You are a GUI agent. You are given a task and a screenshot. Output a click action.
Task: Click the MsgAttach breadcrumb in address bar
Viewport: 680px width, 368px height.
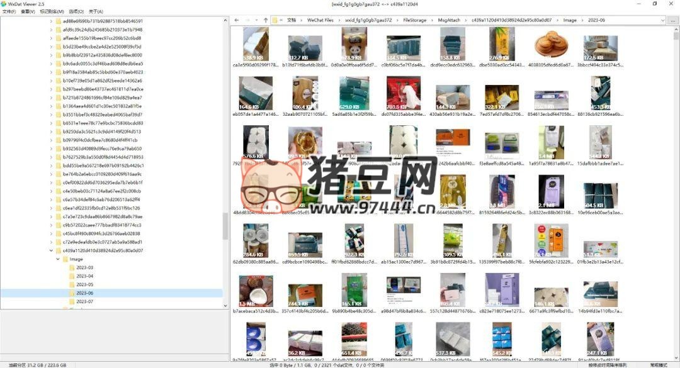pyautogui.click(x=449, y=20)
